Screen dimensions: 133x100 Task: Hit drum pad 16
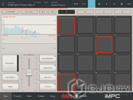[122, 26]
